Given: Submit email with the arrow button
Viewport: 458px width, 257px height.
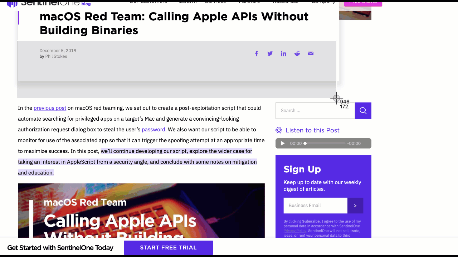Looking at the screenshot, I should point(355,206).
